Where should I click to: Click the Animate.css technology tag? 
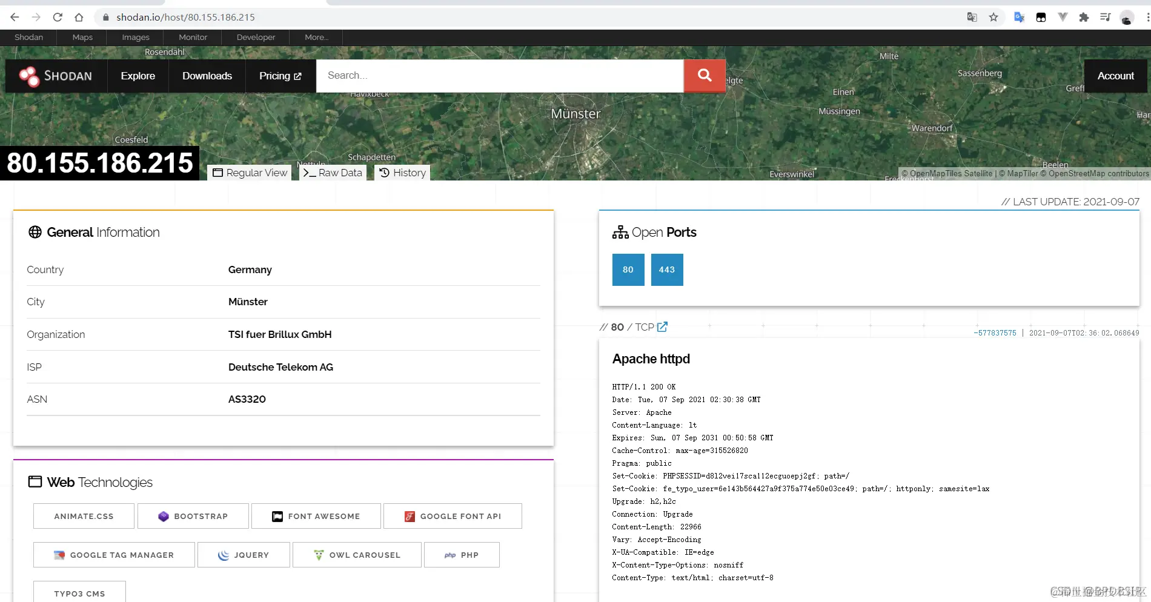[x=84, y=516]
